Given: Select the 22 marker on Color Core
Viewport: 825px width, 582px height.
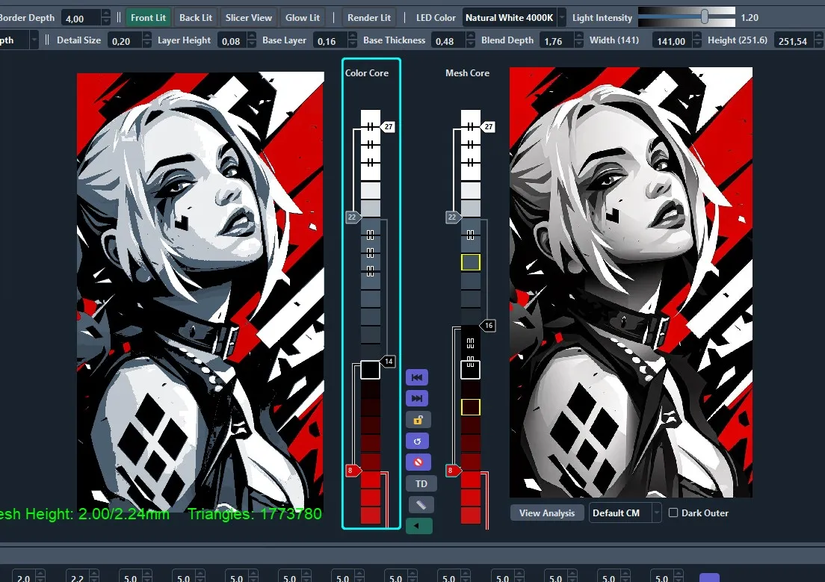Looking at the screenshot, I should point(353,217).
